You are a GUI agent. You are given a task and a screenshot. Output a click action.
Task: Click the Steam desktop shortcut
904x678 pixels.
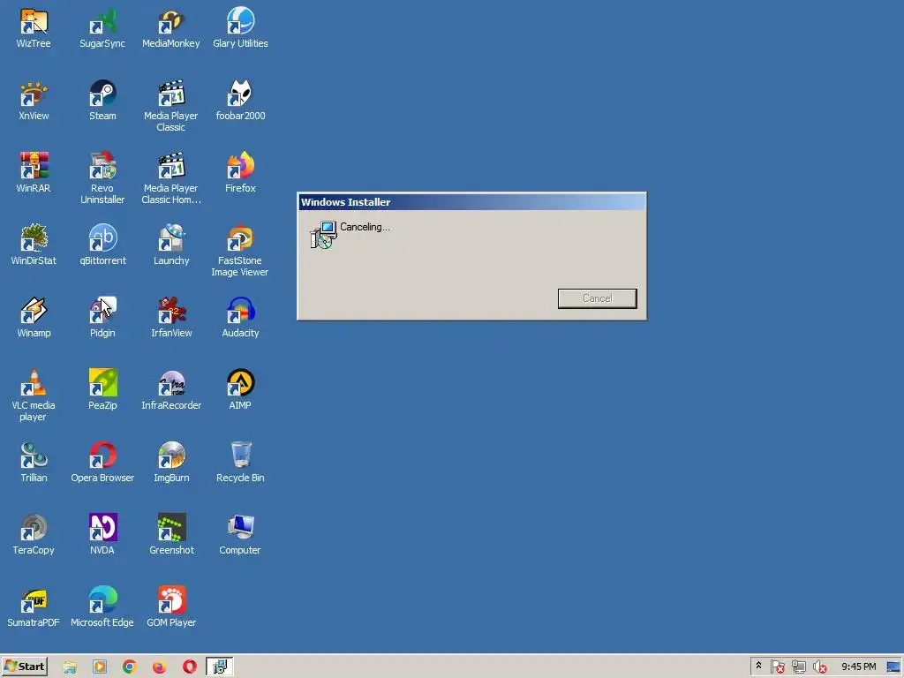click(x=102, y=101)
